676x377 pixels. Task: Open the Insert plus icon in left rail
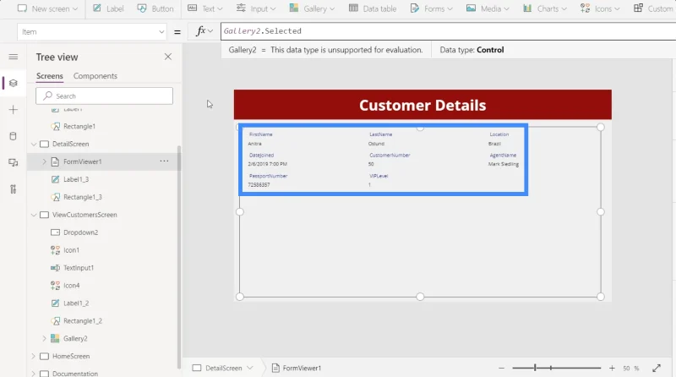[x=14, y=110]
